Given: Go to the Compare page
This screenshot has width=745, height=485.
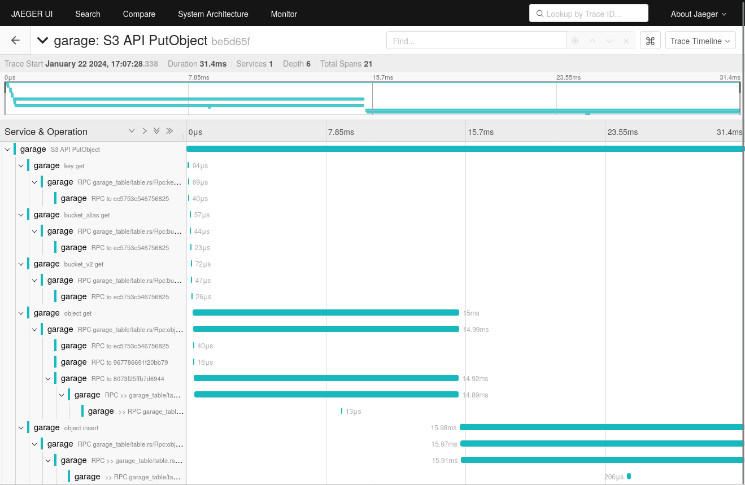Looking at the screenshot, I should (139, 14).
